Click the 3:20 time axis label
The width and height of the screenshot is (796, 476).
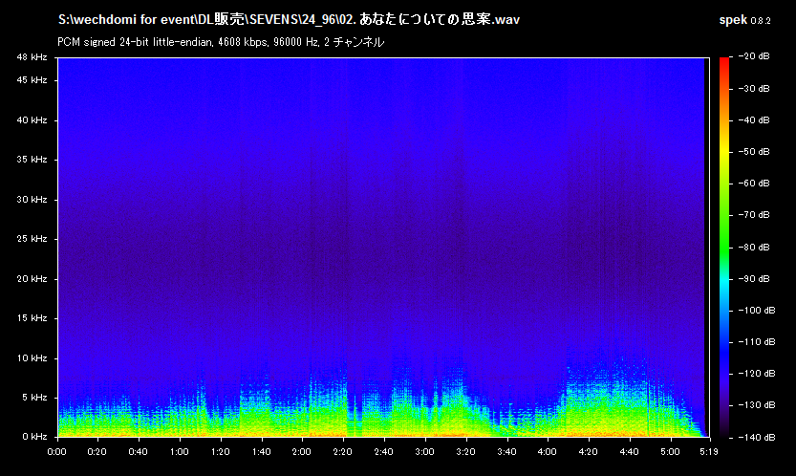(x=465, y=452)
